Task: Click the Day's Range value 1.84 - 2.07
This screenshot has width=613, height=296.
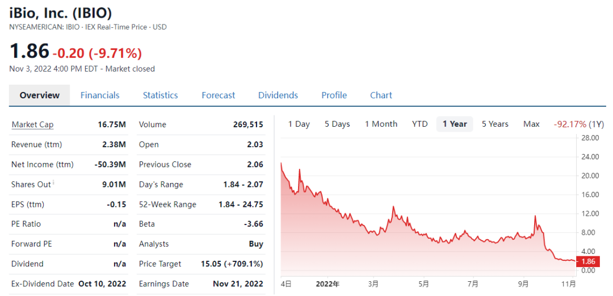Action: (x=243, y=185)
